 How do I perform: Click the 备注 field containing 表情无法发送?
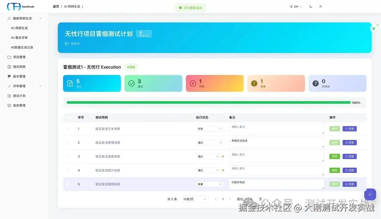pos(277,143)
